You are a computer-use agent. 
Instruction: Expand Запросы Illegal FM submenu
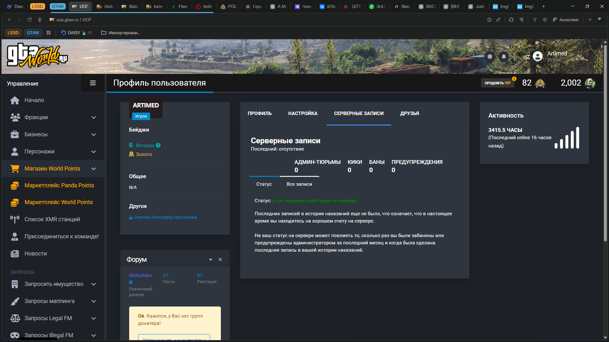coord(93,335)
